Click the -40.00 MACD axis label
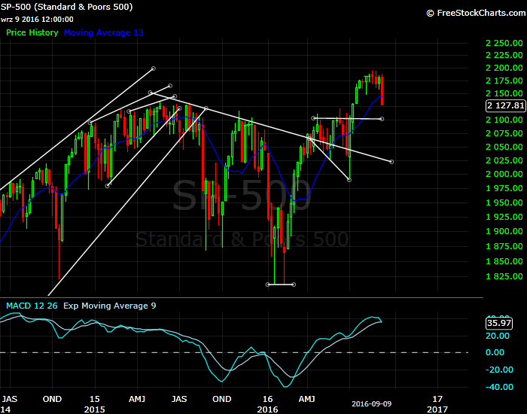The width and height of the screenshot is (527, 414). pos(499,387)
